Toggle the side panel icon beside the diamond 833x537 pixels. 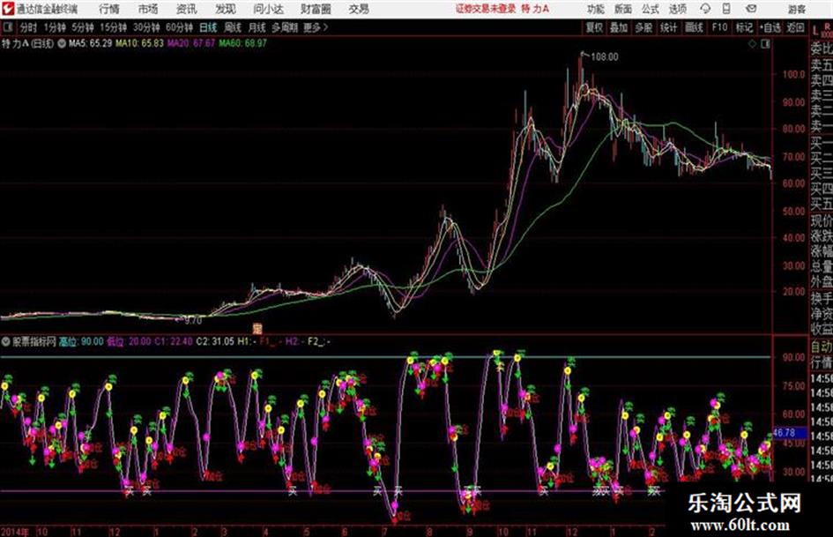[765, 44]
